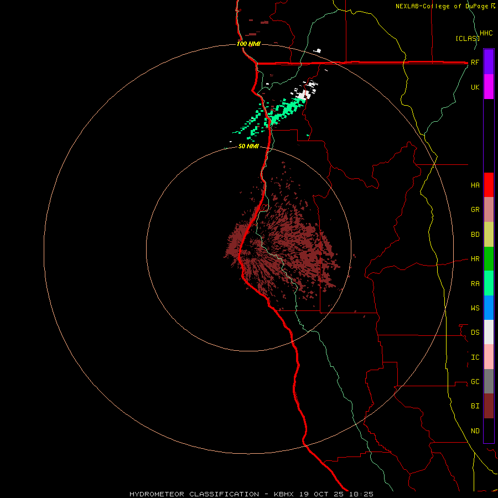Screen dimensions: 498x498
Task: Click the white dry snow echo cluster
Action: pos(305,91)
